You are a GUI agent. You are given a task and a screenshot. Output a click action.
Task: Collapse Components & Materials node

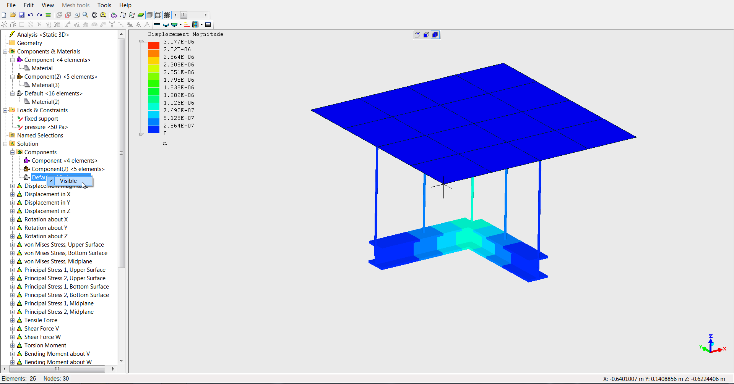(5, 52)
